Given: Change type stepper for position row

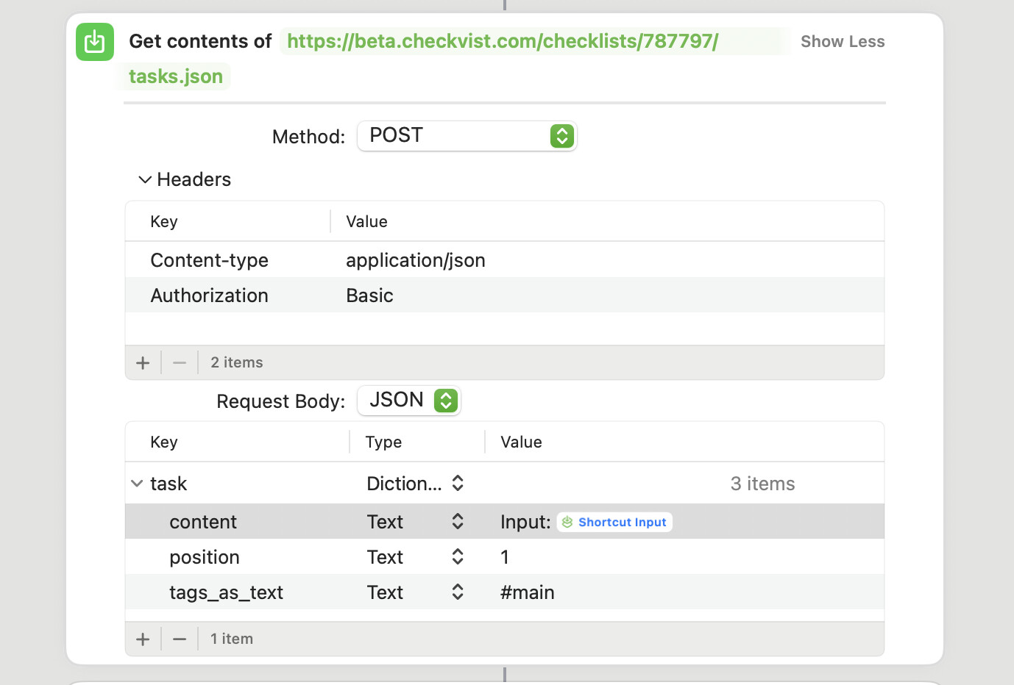Looking at the screenshot, I should (x=457, y=557).
